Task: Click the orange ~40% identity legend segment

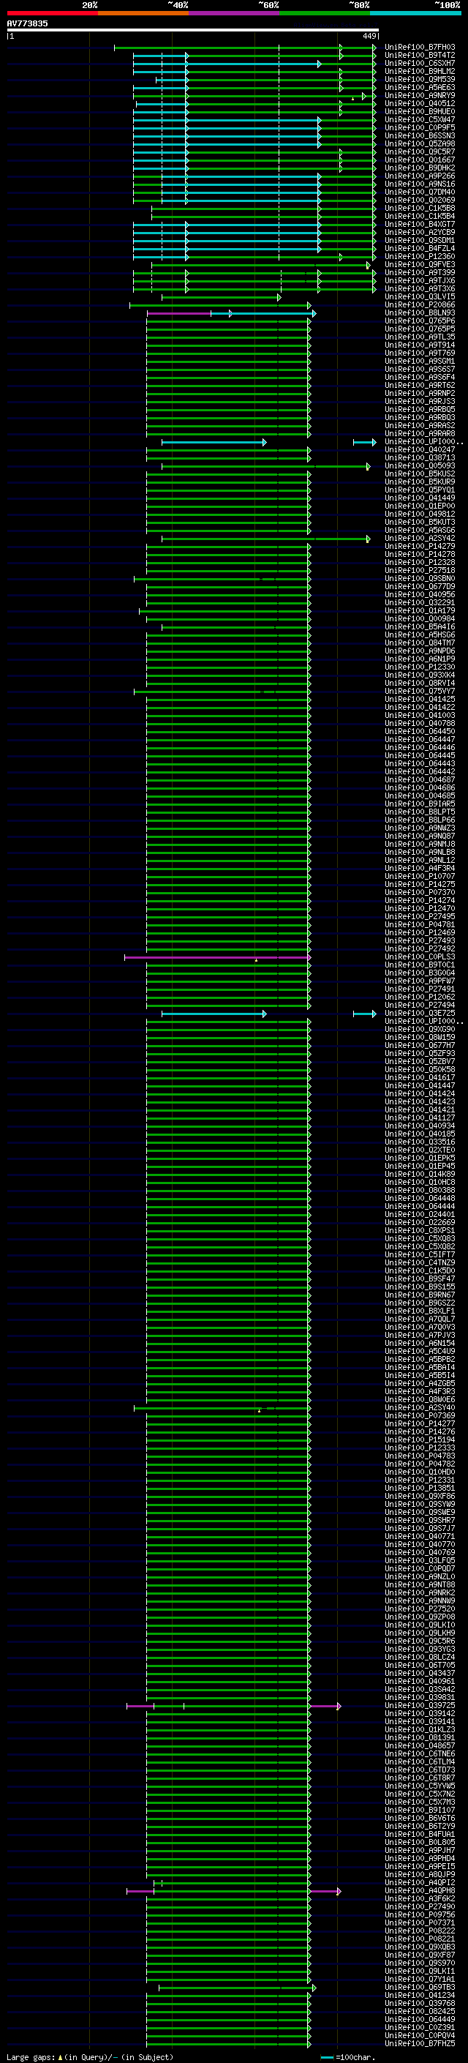Action: click(143, 13)
